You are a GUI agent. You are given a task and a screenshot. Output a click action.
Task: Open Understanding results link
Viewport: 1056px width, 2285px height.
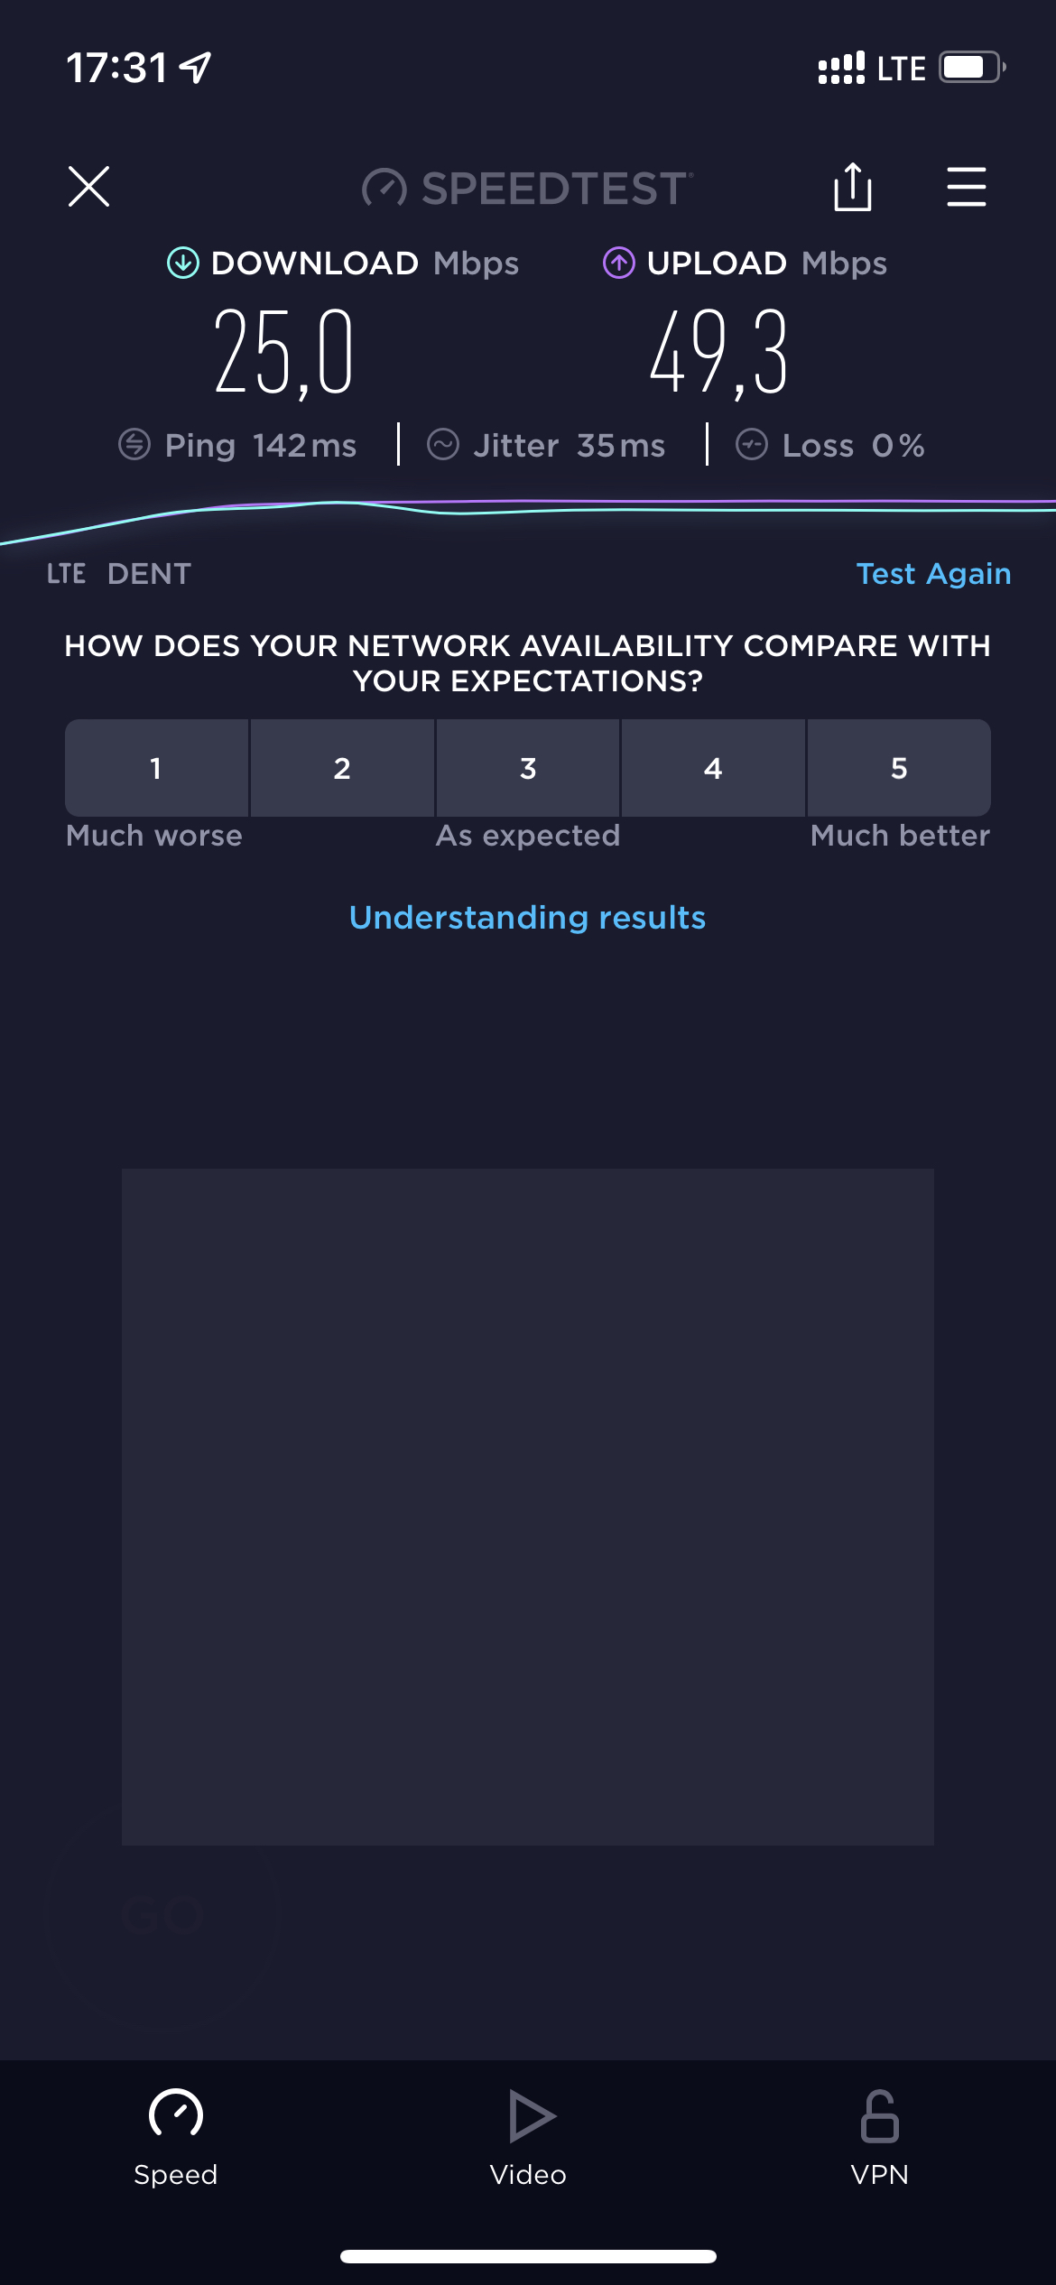pyautogui.click(x=528, y=918)
